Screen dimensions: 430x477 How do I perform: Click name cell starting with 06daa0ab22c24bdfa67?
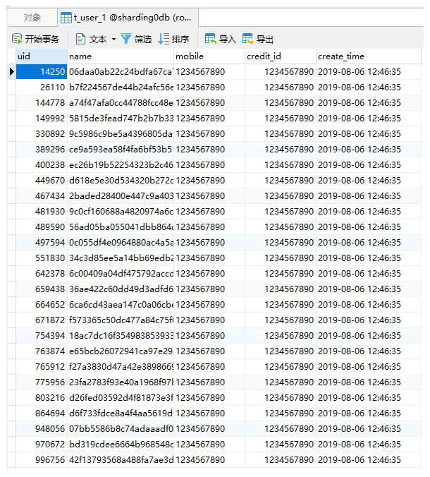[x=121, y=72]
